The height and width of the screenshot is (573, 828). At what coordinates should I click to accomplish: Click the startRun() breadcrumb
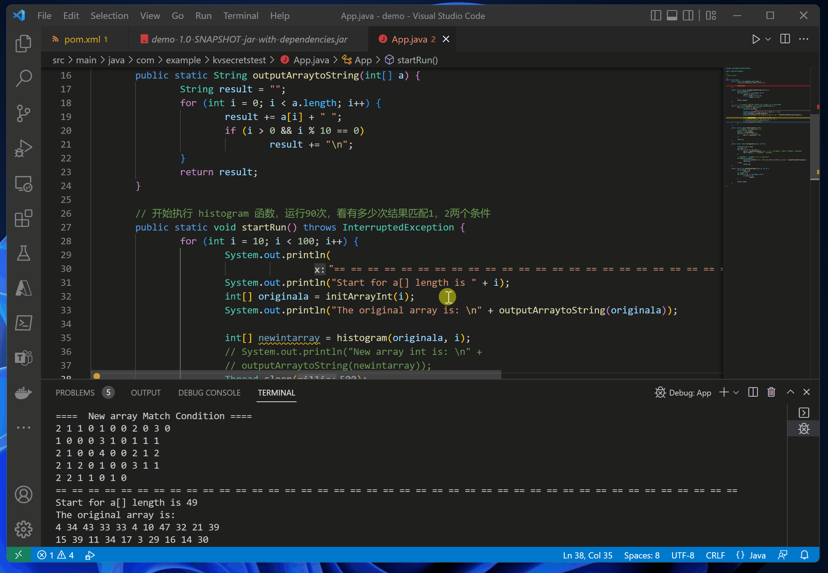pyautogui.click(x=417, y=60)
